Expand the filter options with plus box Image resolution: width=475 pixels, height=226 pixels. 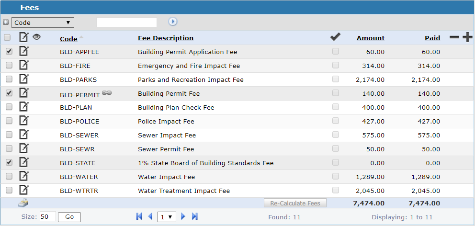click(6, 22)
